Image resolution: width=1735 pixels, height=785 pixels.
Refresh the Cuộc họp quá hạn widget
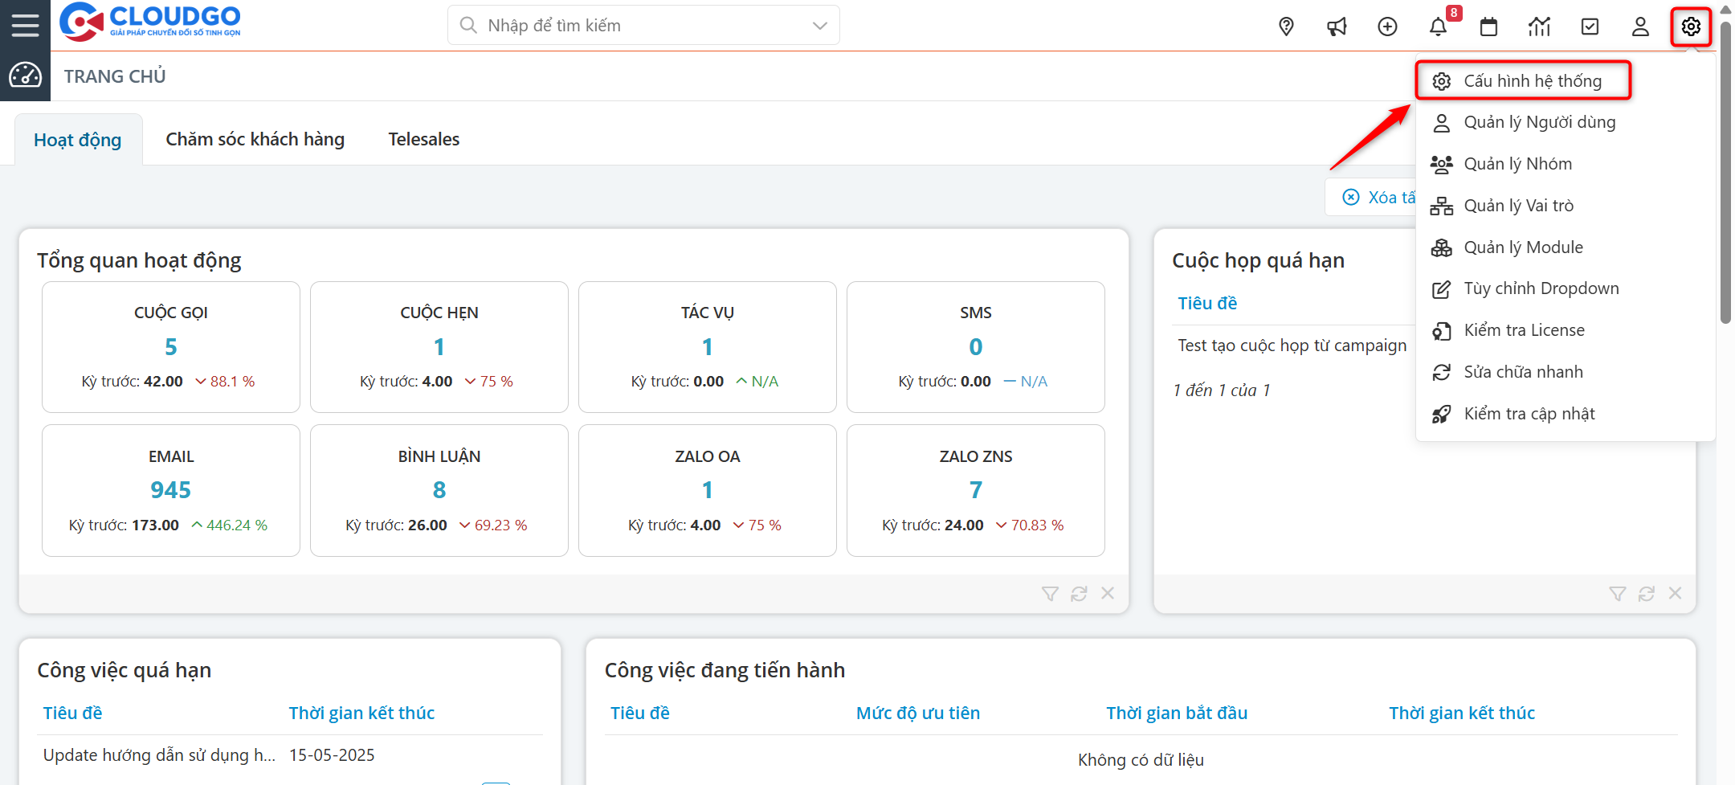click(x=1646, y=594)
